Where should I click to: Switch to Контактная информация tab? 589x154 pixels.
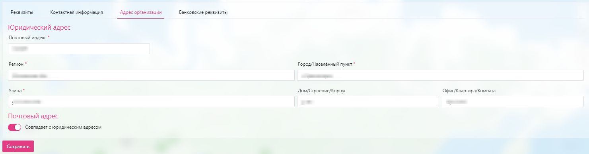coord(77,12)
